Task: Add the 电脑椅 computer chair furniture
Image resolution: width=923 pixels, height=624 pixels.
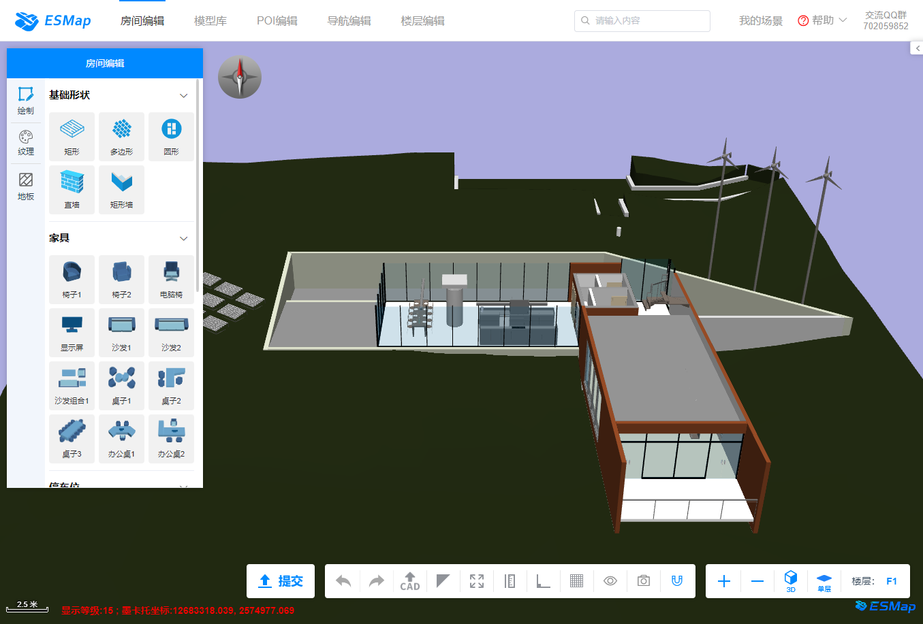Action: coord(171,279)
